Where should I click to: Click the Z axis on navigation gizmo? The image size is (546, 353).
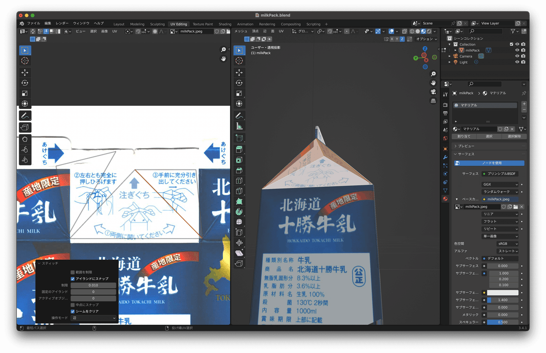coord(425,49)
